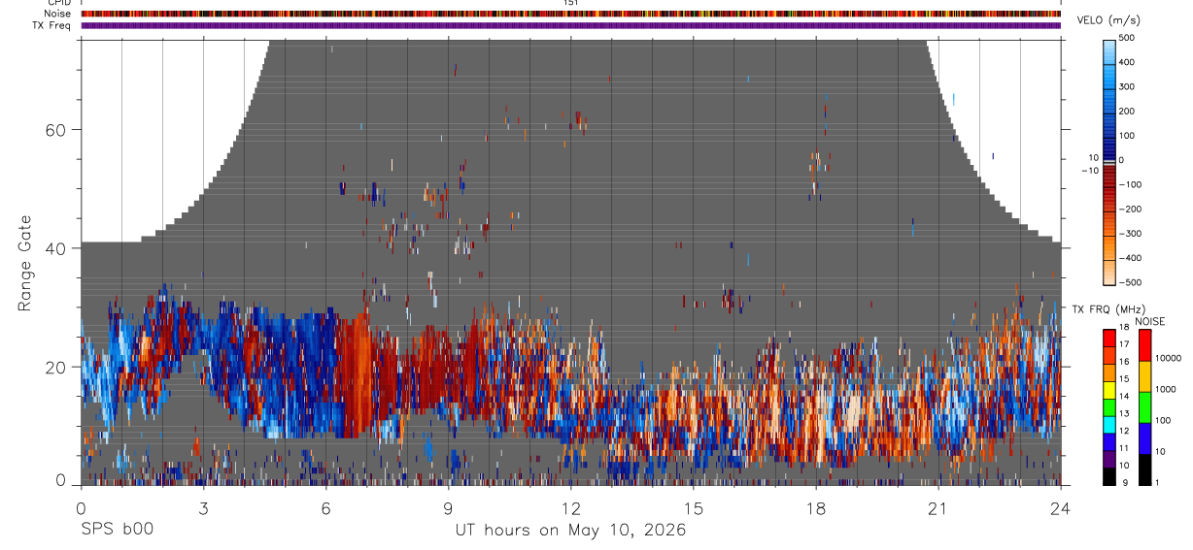Viewport: 1193px width, 550px height.
Task: Pick the blue swatch in NOISE legend
Action: (1143, 438)
